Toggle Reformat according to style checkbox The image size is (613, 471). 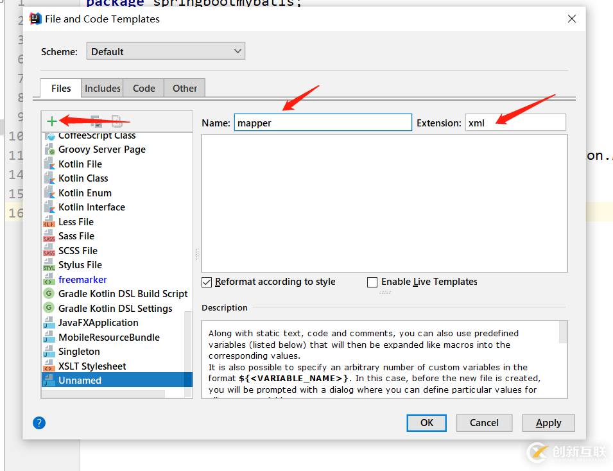pyautogui.click(x=207, y=282)
